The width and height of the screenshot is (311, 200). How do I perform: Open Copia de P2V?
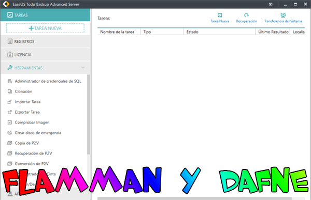coord(27,143)
